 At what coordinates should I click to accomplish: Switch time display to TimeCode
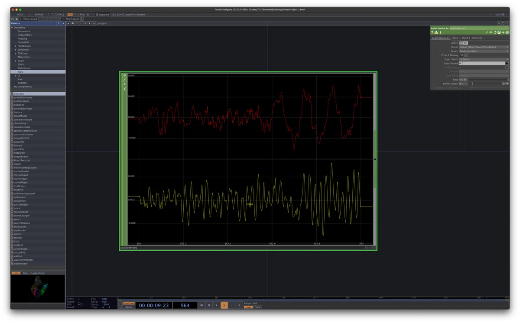coord(129,303)
